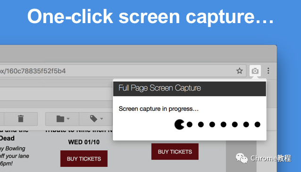Click the address bar URL text

click(x=33, y=71)
